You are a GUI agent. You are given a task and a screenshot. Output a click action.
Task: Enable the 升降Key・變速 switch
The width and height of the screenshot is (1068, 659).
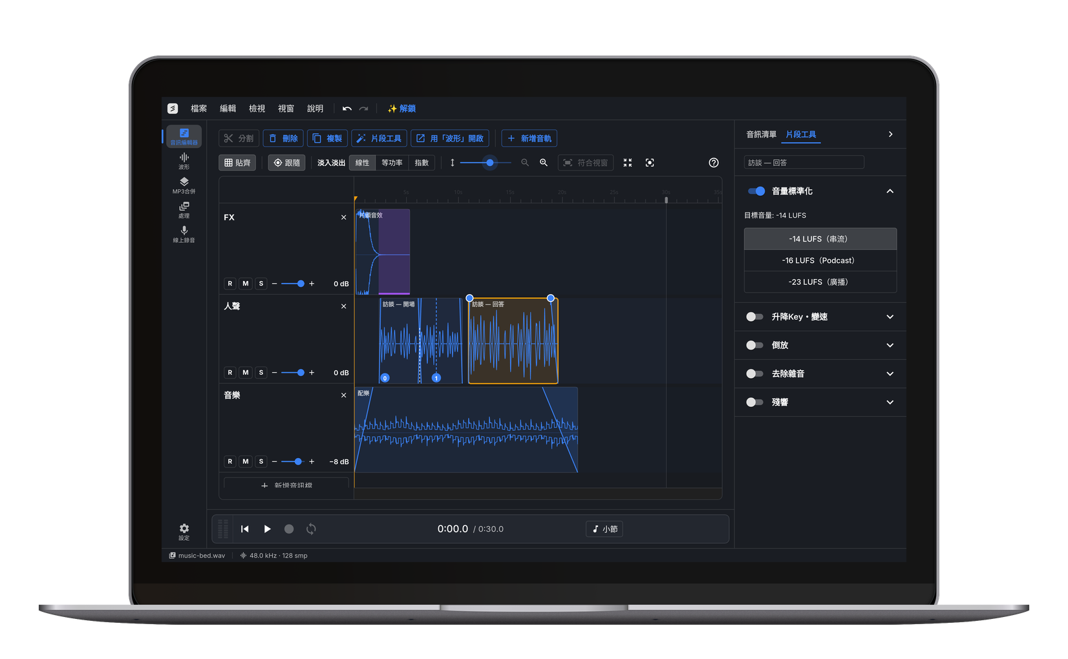[x=754, y=317]
